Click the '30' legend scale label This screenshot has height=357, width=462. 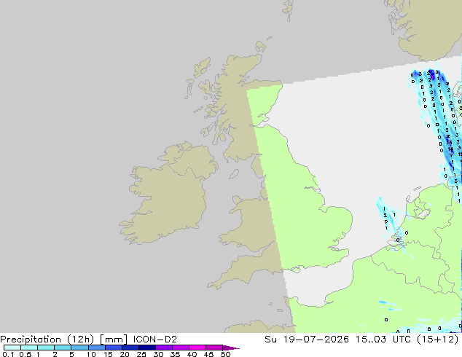tap(158, 354)
